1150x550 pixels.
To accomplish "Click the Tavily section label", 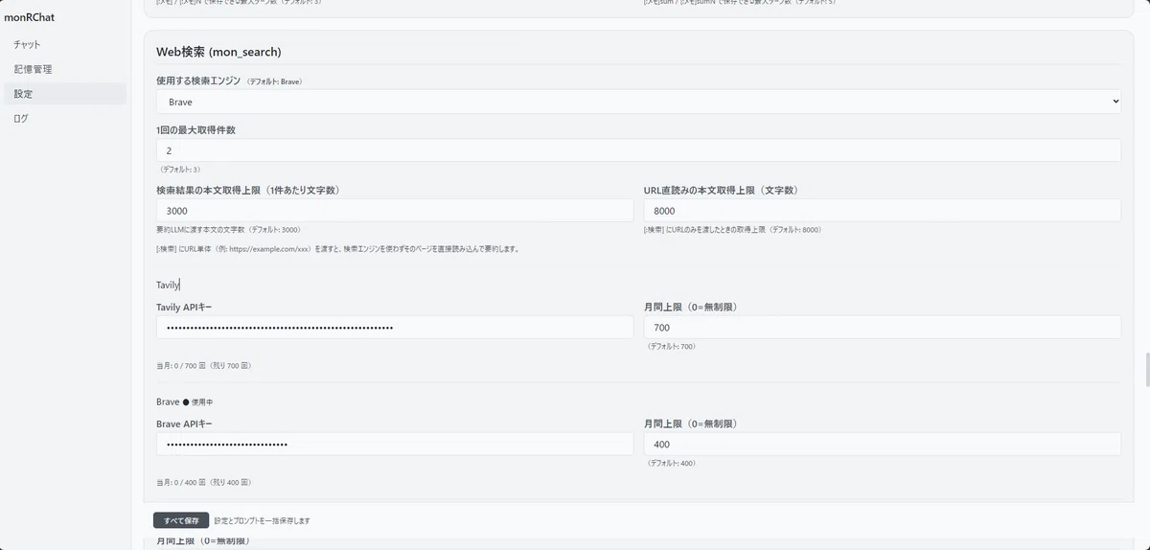I will coord(168,285).
